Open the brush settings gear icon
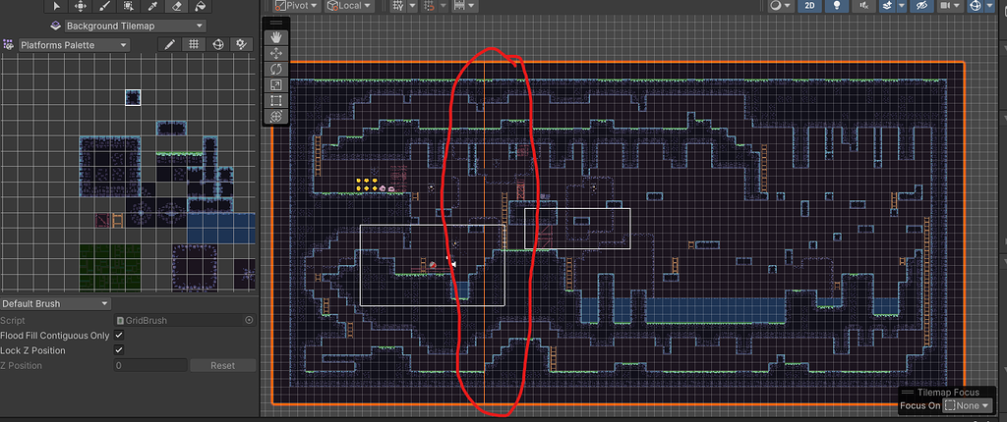1007x422 pixels. point(242,45)
